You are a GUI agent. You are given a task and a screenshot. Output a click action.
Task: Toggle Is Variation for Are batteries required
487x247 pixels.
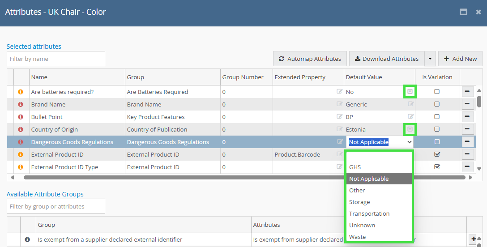(437, 92)
